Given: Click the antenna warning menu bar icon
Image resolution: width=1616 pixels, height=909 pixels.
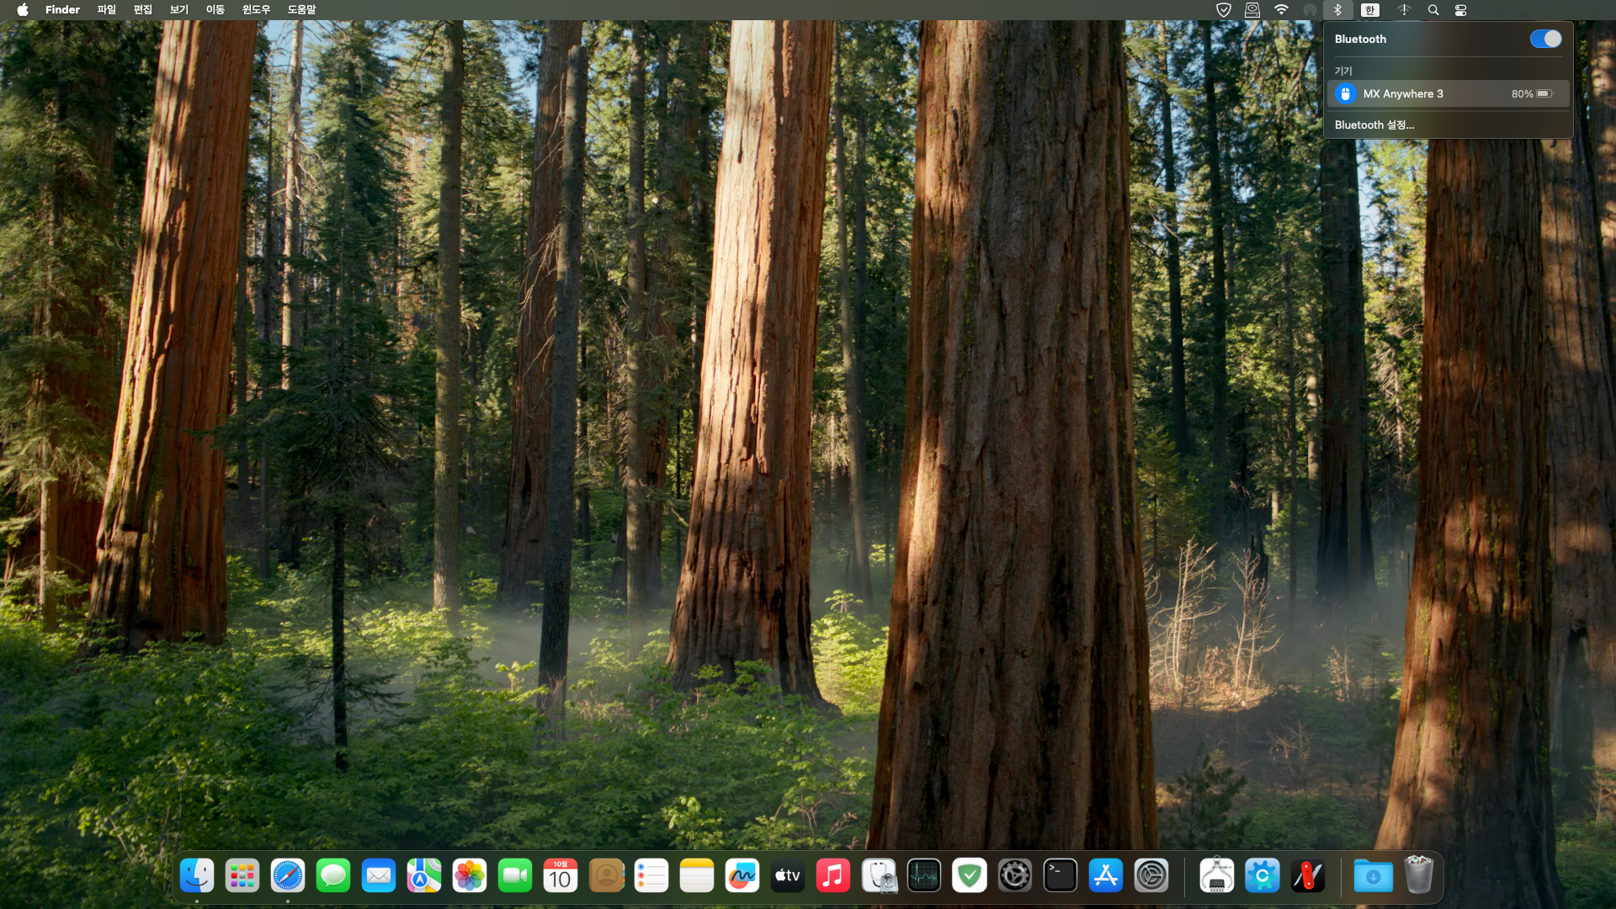Looking at the screenshot, I should coord(1404,10).
